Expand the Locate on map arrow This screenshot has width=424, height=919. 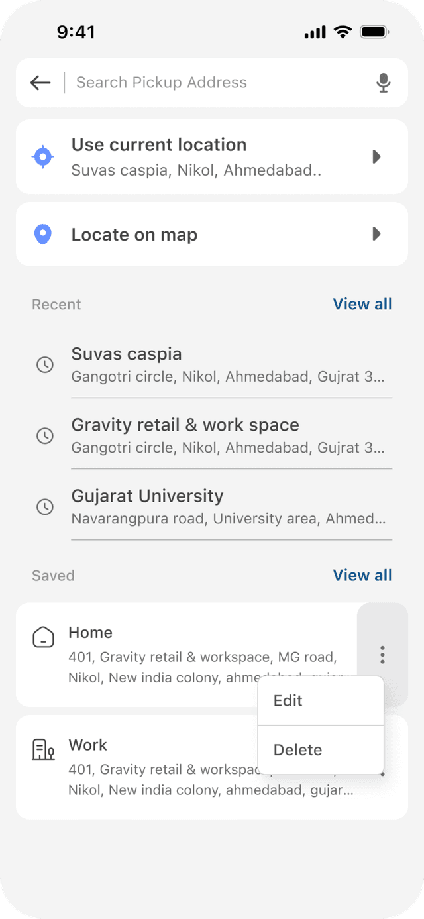(376, 234)
